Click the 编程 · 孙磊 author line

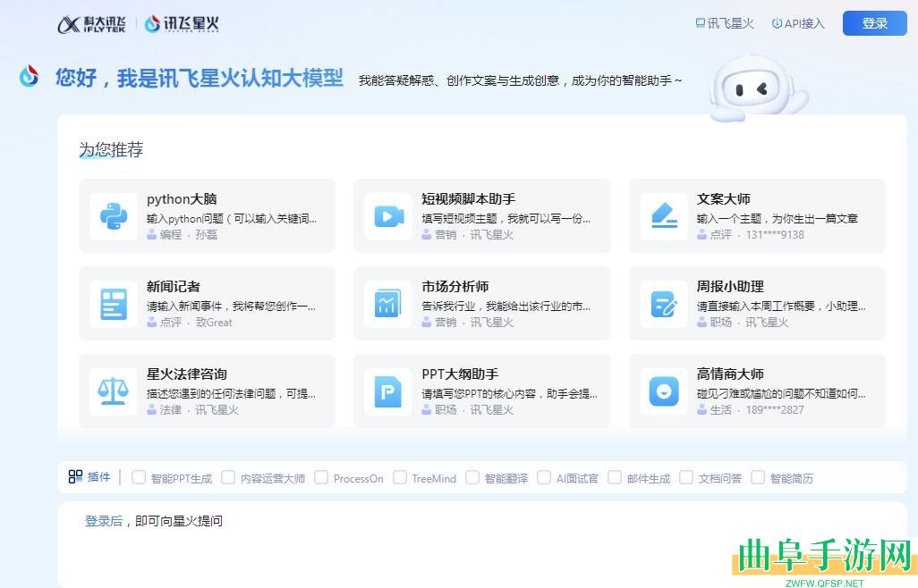[182, 234]
